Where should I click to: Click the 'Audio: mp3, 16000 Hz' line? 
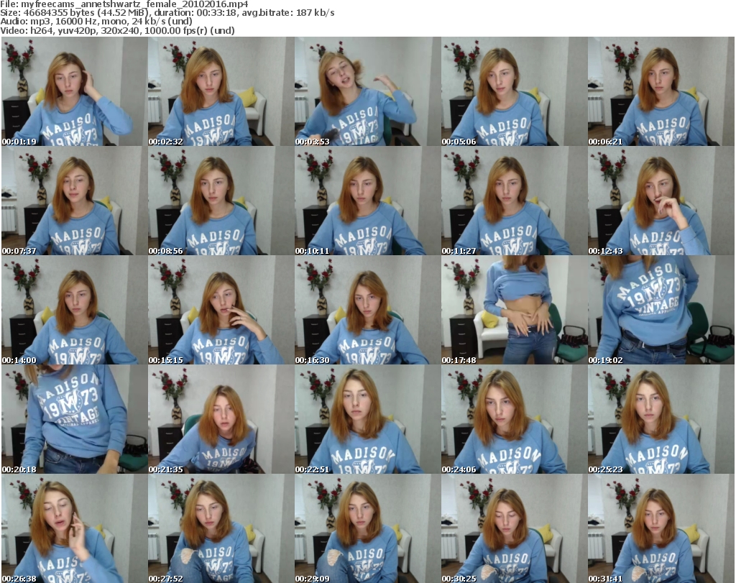(96, 22)
